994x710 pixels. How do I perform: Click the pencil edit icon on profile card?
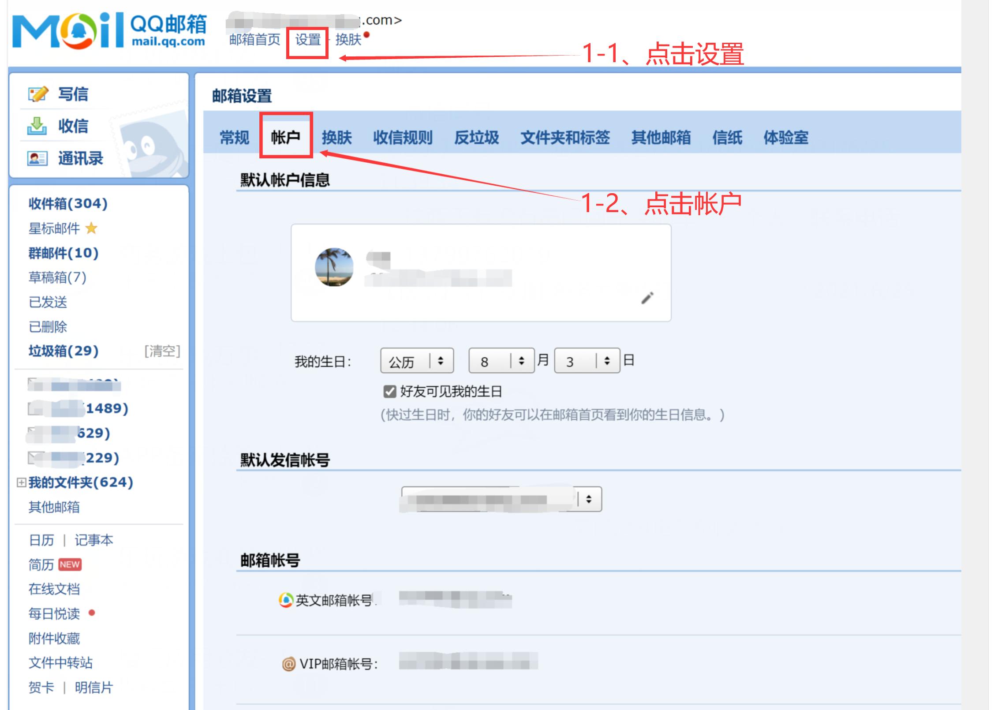(647, 298)
